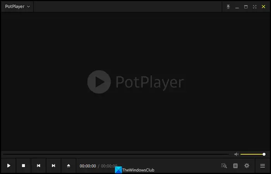Viewport: 271px width, 174px height.
Task: Open the playlist search icon
Action: (224, 166)
